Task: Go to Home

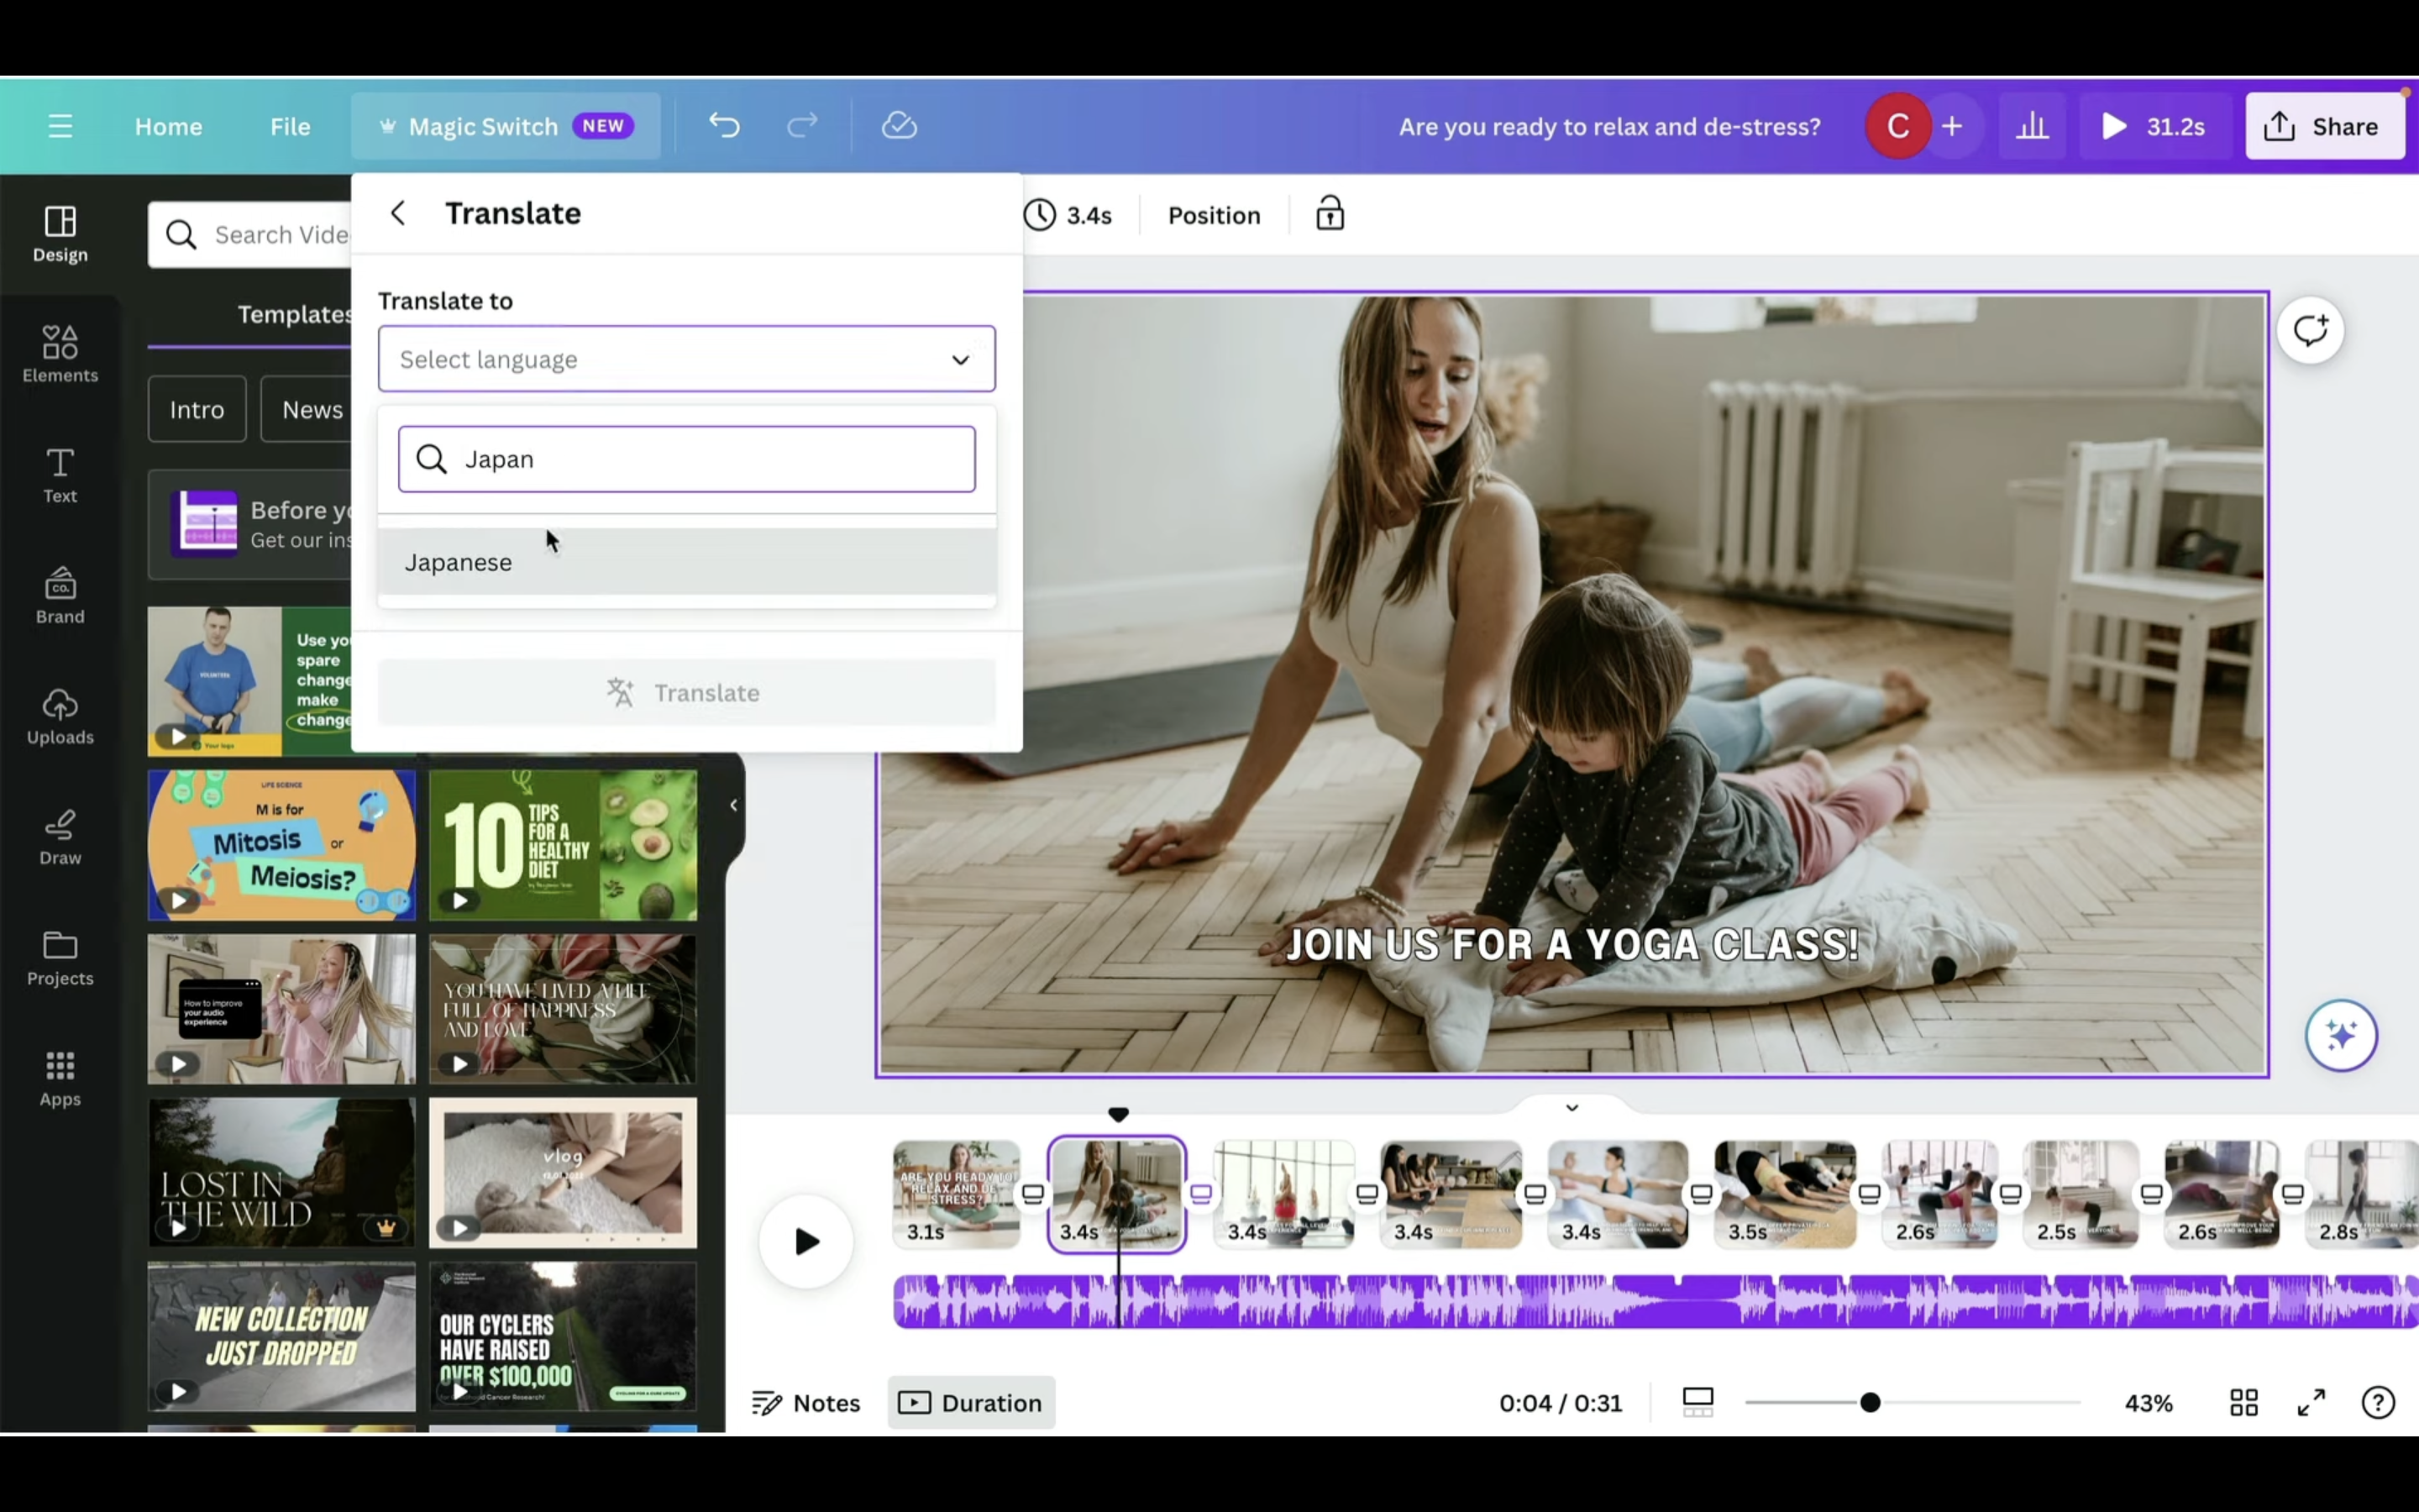Action: (x=168, y=127)
